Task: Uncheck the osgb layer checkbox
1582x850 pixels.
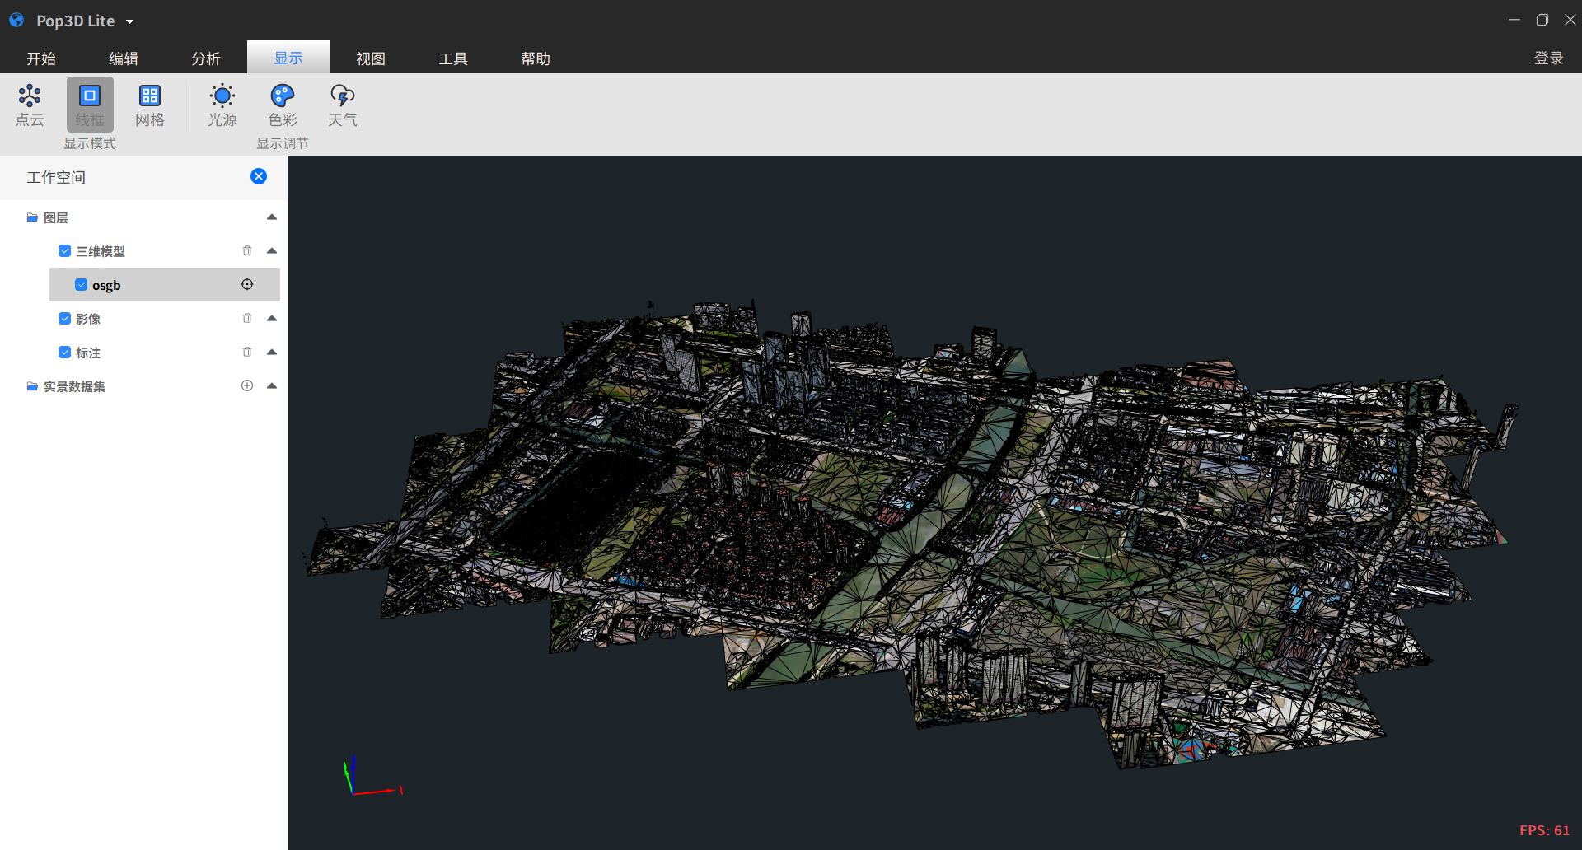Action: (81, 284)
